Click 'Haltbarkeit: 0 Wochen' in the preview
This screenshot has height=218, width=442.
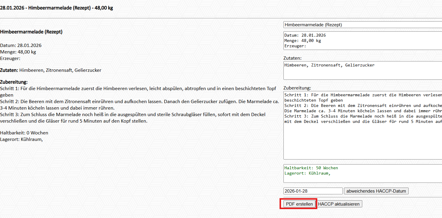(24, 133)
